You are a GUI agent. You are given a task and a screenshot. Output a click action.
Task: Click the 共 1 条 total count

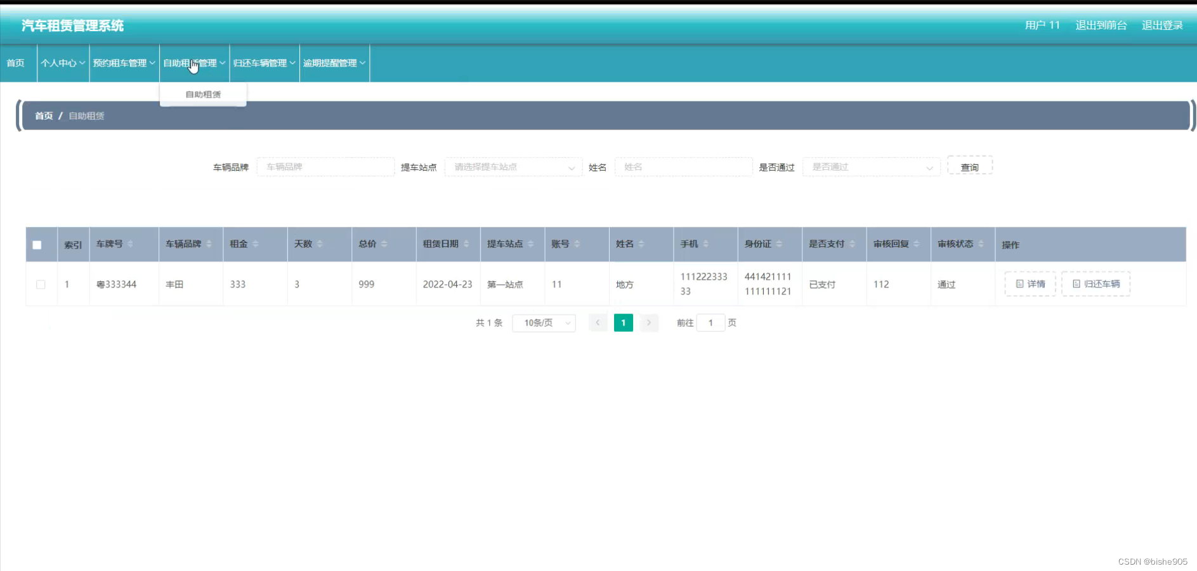click(x=489, y=323)
